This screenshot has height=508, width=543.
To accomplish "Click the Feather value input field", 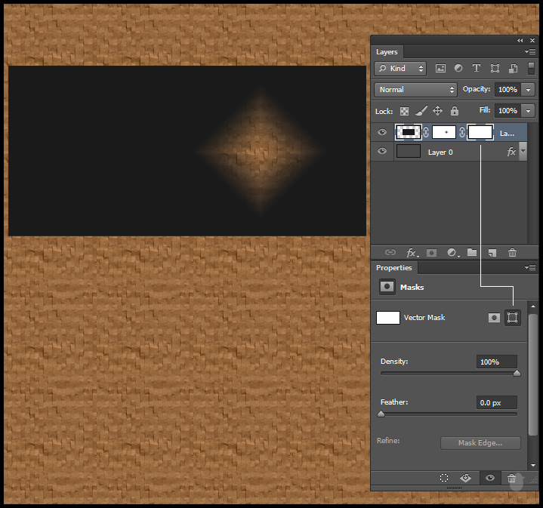I will 496,403.
